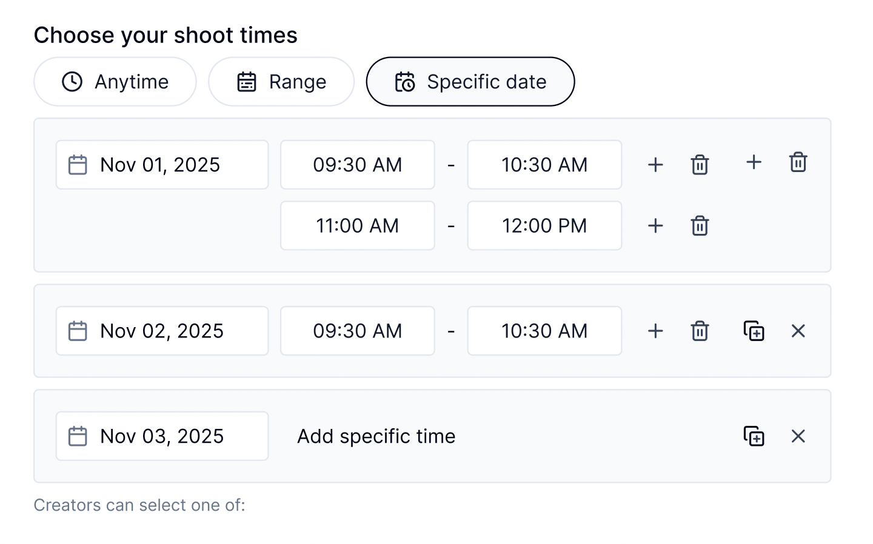This screenshot has height=544, width=873.
Task: Choose the Specific date option
Action: (470, 82)
